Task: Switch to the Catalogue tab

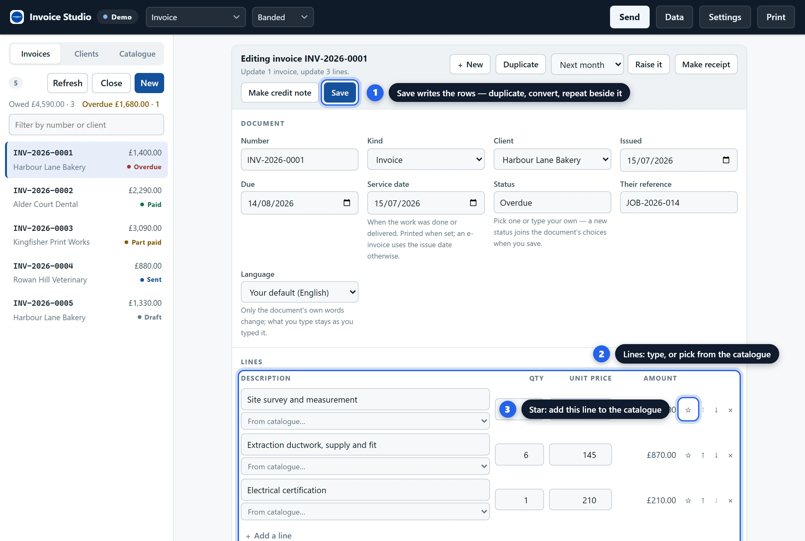Action: (x=137, y=54)
